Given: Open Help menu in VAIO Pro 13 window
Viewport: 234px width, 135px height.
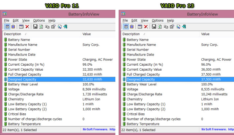Looking at the screenshot, I should click(170, 20).
